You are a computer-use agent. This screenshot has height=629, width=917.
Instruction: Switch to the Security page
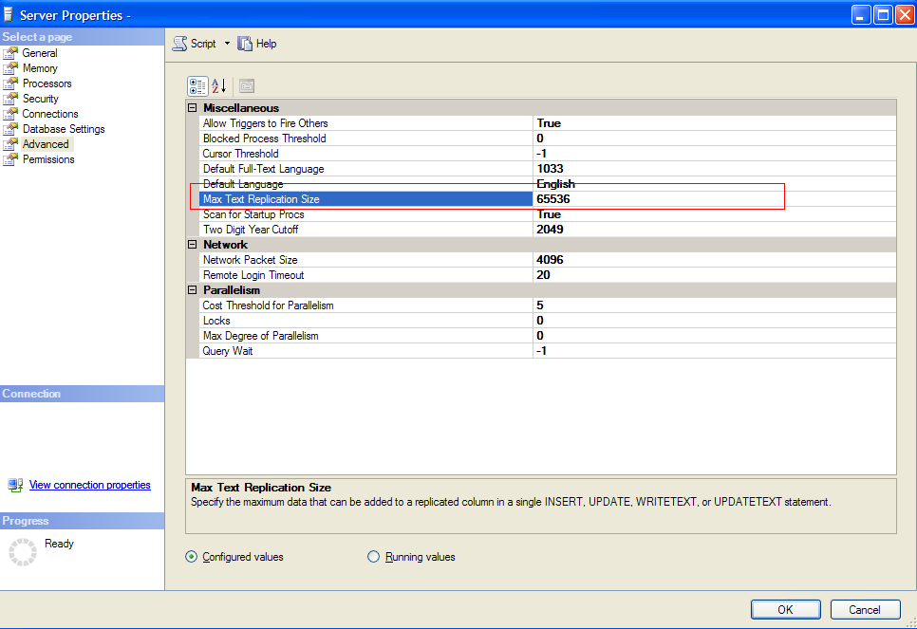point(40,99)
